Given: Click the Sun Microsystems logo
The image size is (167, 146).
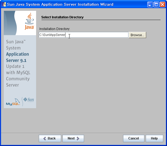Looking at the screenshot, I should (x=29, y=99).
